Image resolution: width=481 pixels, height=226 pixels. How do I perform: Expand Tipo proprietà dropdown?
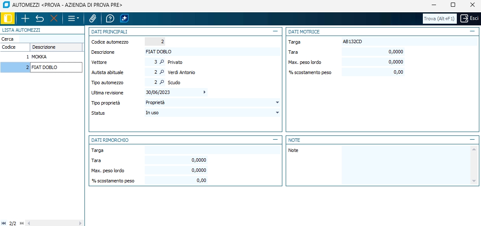(277, 102)
